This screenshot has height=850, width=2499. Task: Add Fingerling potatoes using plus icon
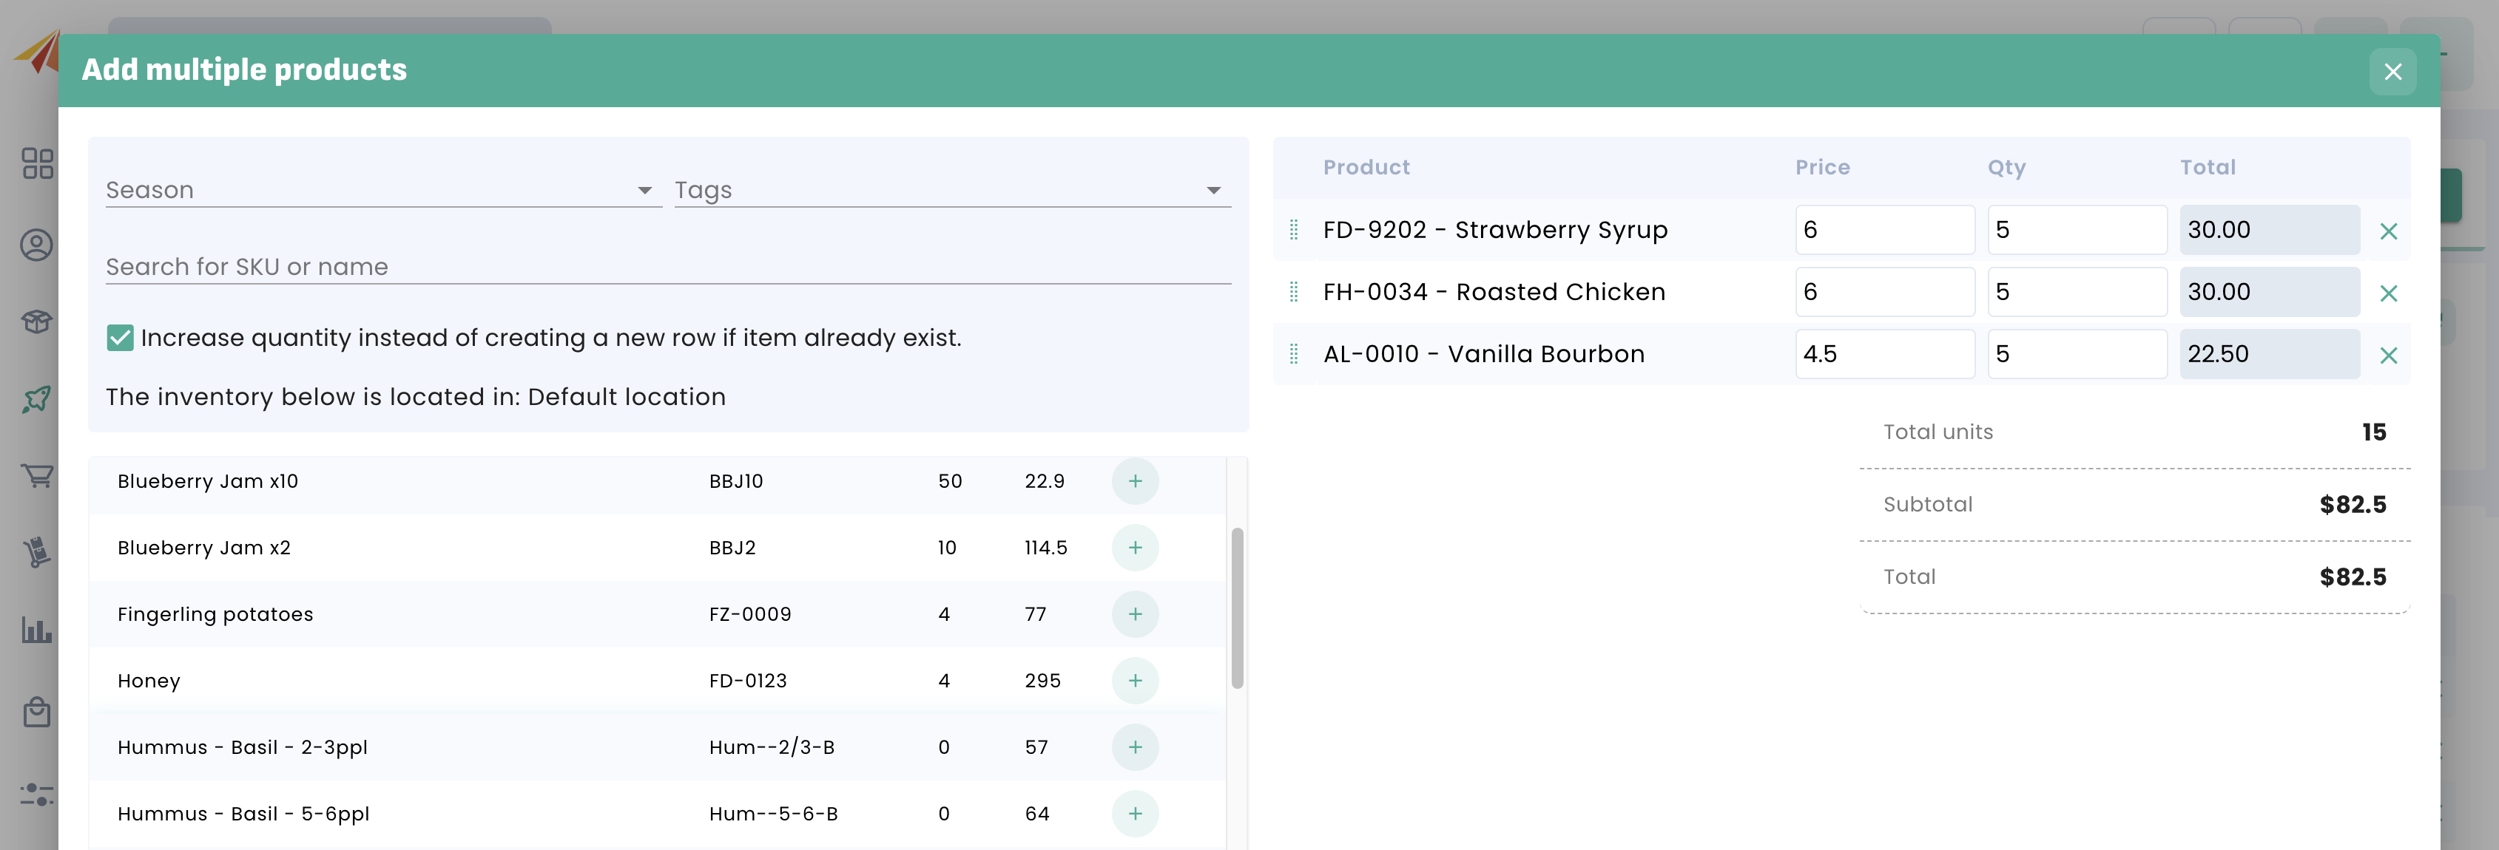pyautogui.click(x=1134, y=614)
